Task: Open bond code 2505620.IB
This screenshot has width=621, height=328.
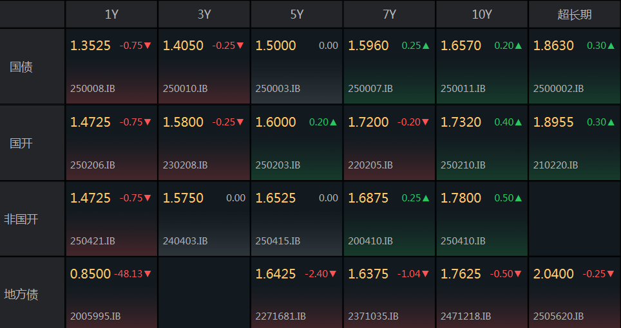Action: (559, 316)
